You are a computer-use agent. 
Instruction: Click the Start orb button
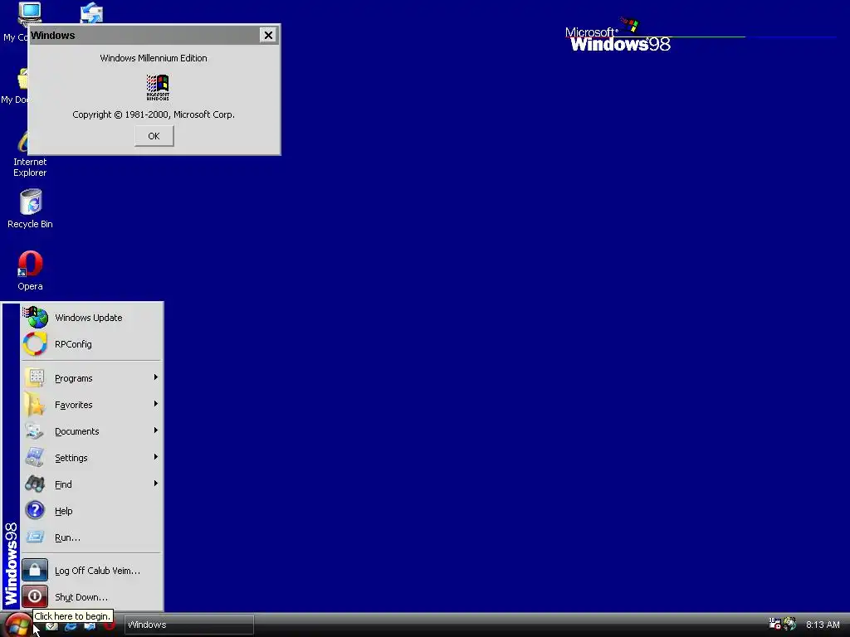(18, 625)
